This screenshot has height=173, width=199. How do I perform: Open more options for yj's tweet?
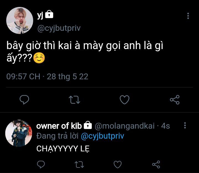188,16
